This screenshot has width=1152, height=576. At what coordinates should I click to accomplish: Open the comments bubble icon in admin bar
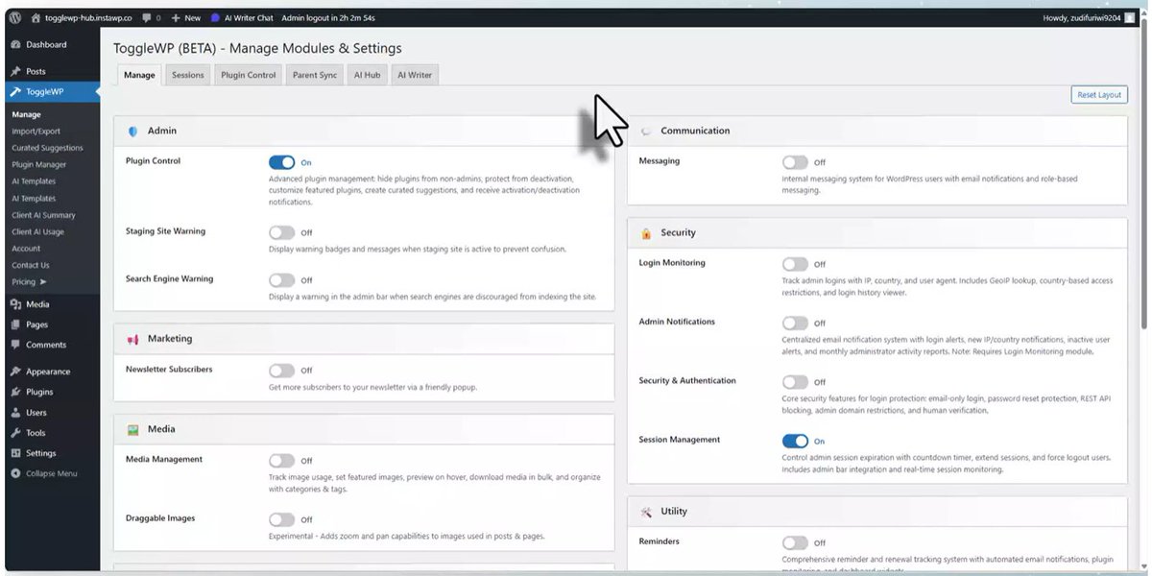click(146, 17)
